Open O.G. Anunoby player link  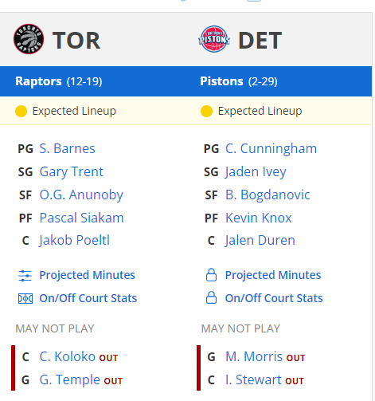point(81,195)
